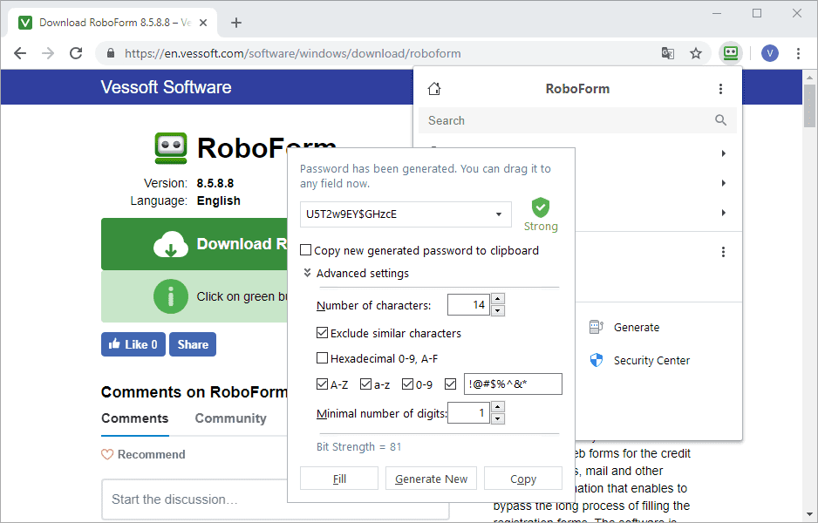
Task: Expand the third popup row arrow
Action: (x=723, y=213)
